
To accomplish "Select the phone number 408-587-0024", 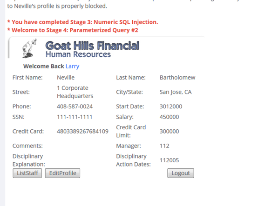I will (x=75, y=106).
